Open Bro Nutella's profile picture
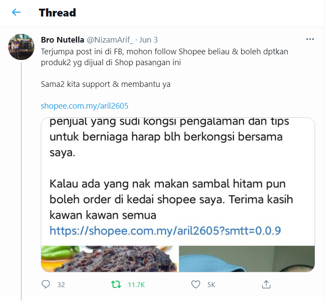This screenshot has width=329, height=301. point(21,46)
